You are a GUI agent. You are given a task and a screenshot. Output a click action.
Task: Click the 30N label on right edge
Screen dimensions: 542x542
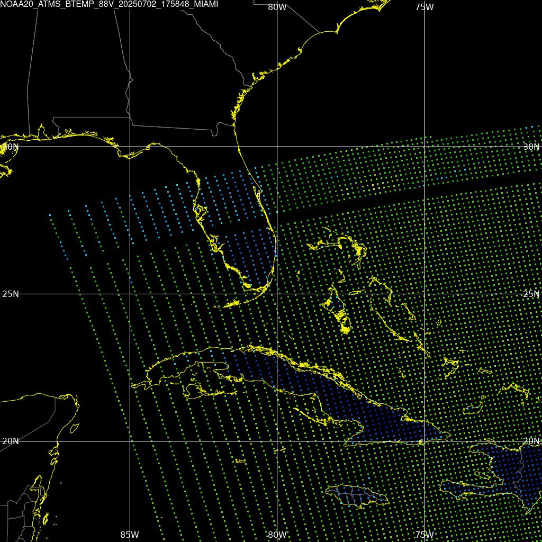[531, 147]
